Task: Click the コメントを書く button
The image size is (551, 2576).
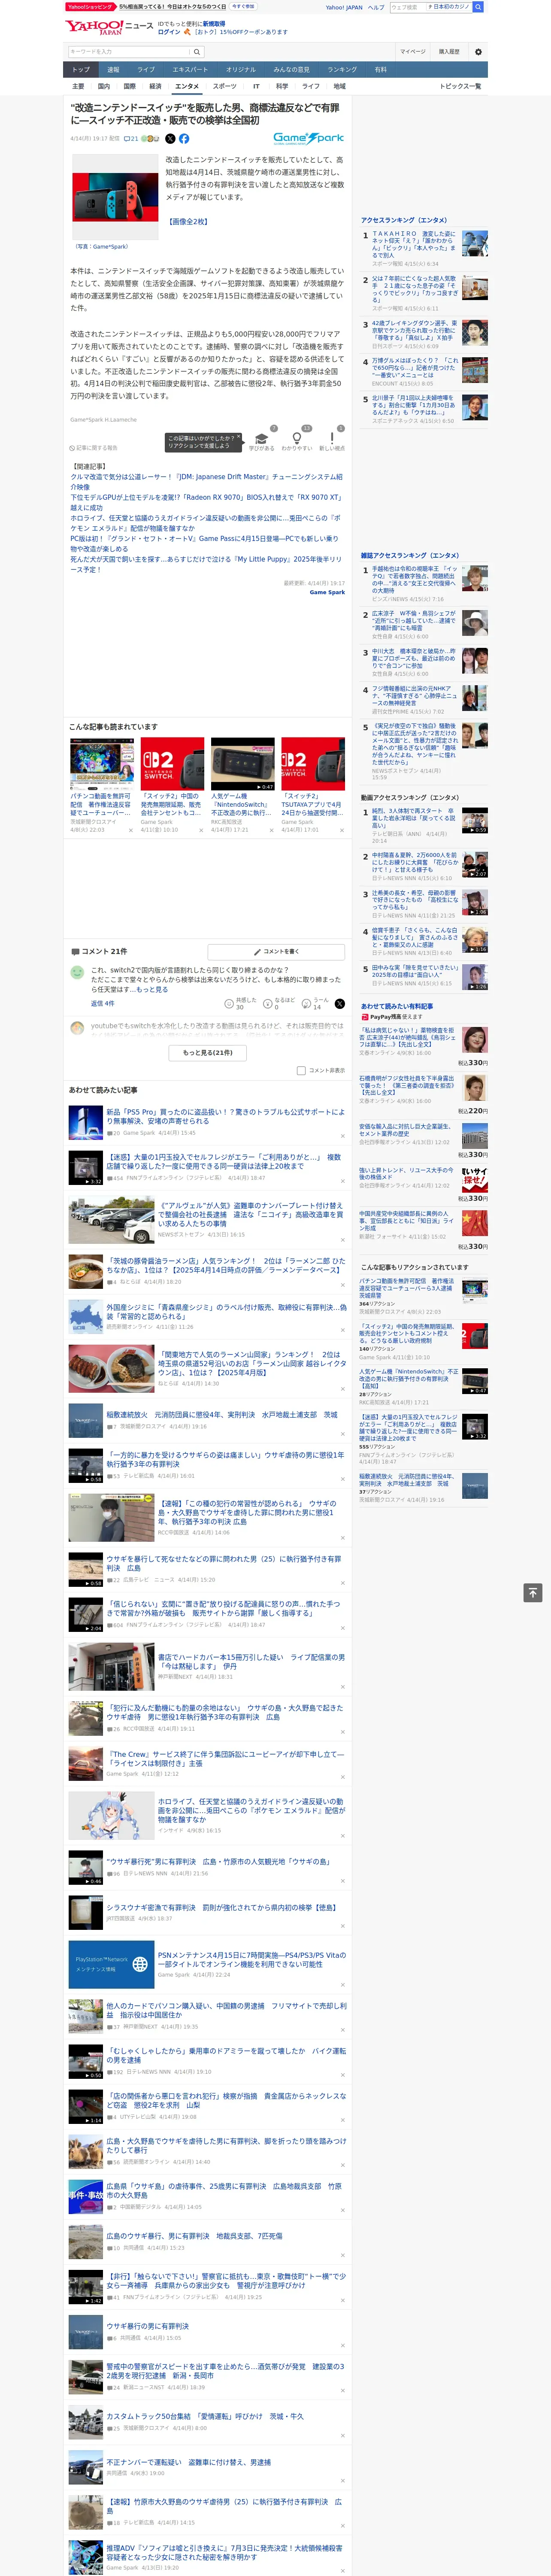Action: tap(276, 951)
